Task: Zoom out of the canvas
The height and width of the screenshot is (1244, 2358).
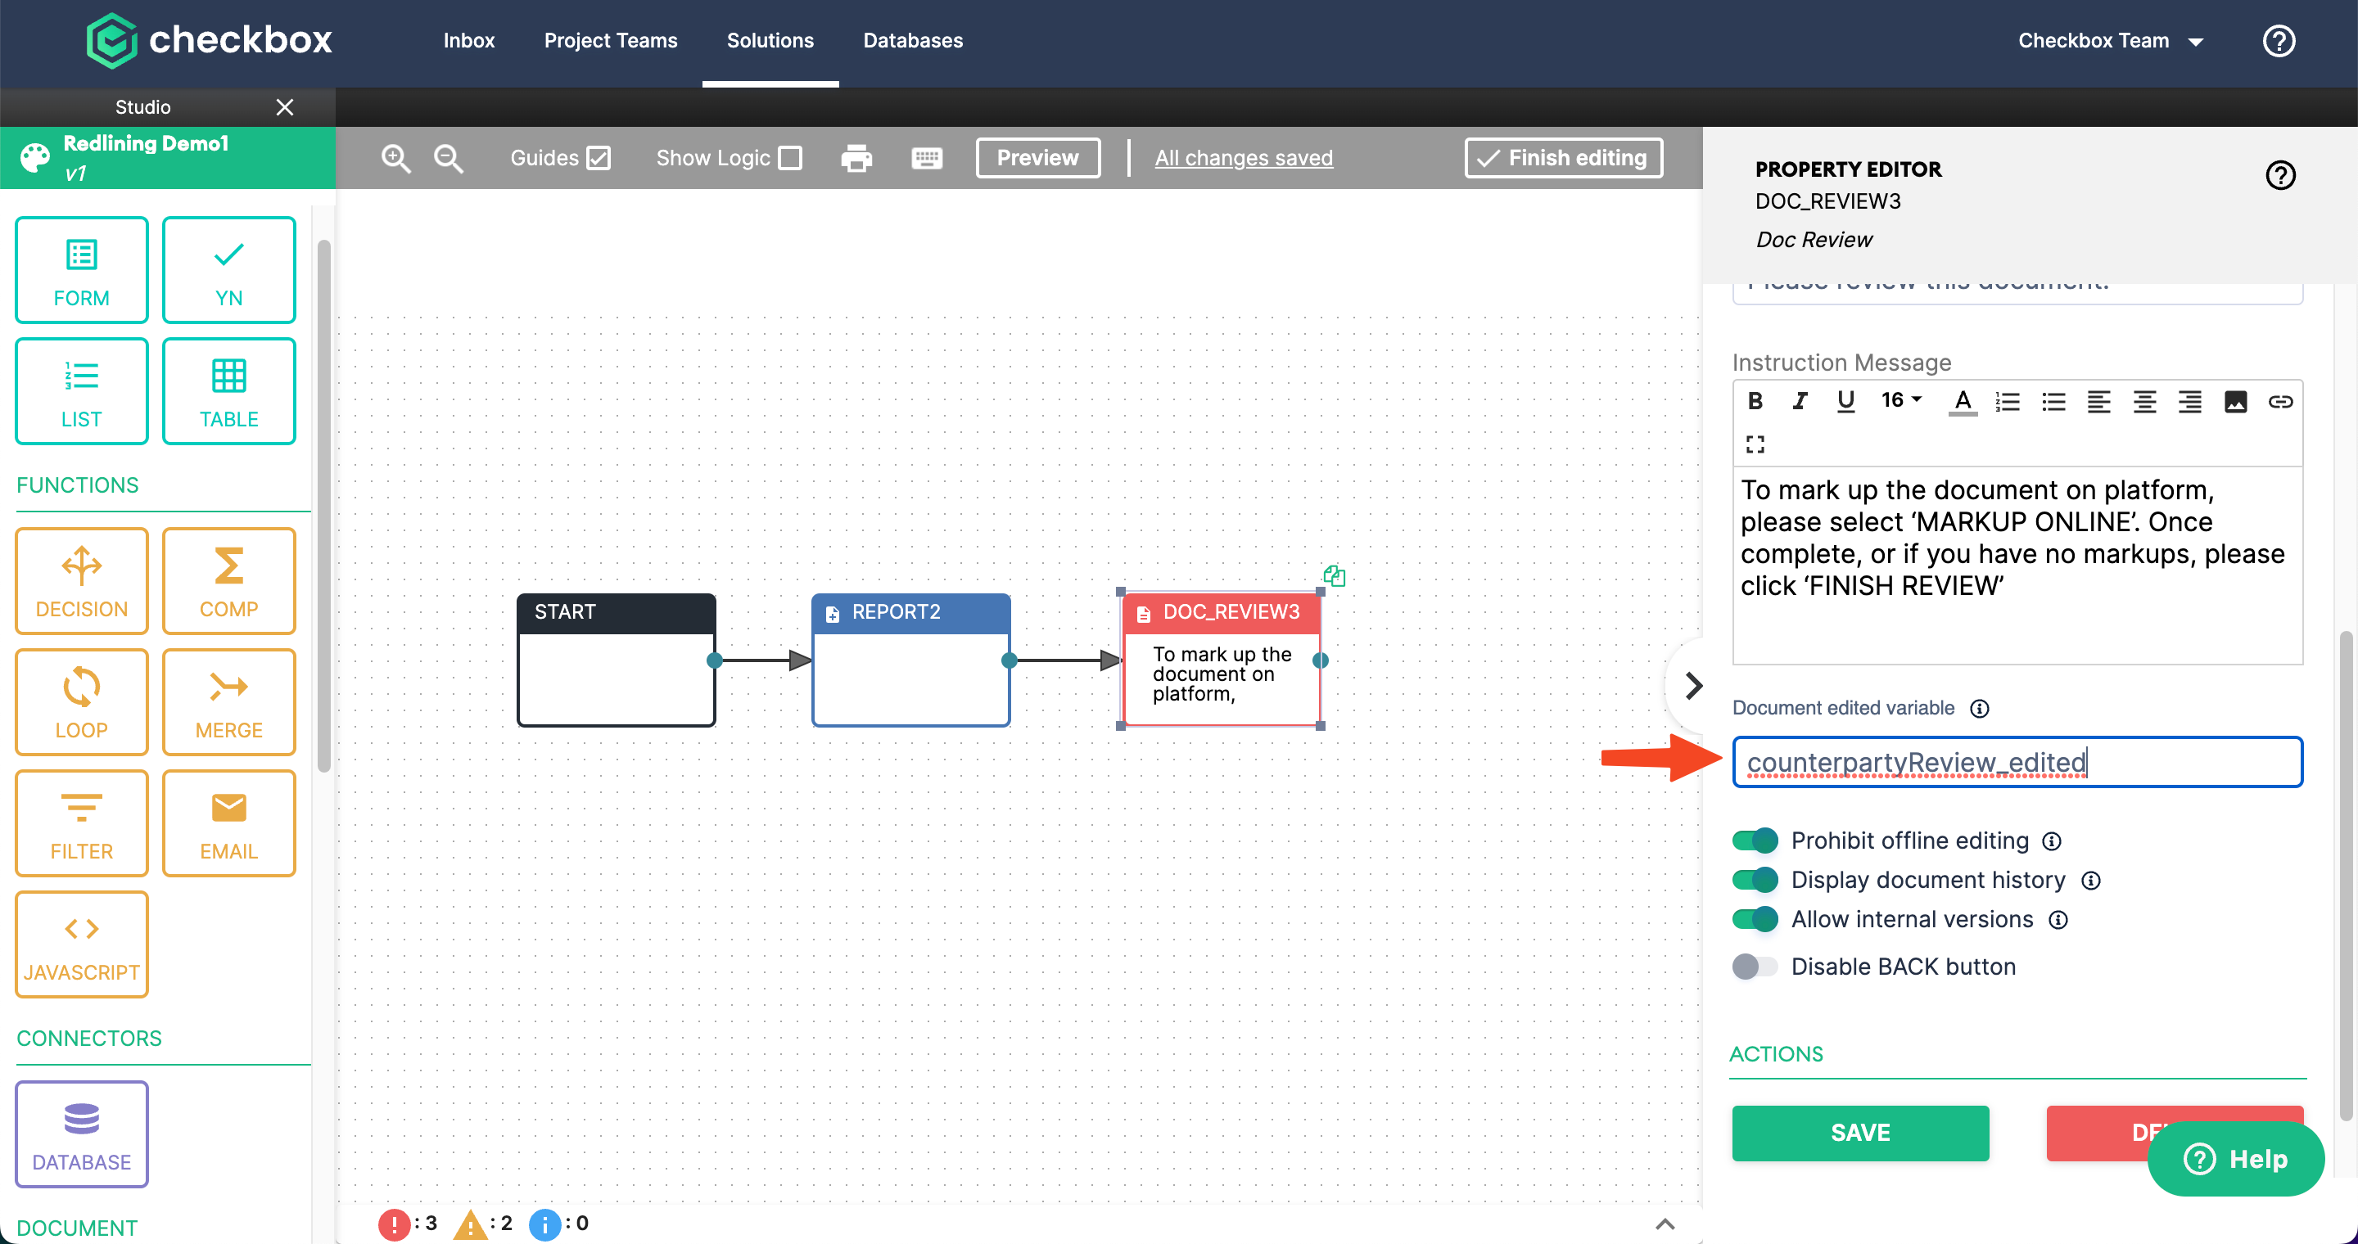Action: [448, 158]
